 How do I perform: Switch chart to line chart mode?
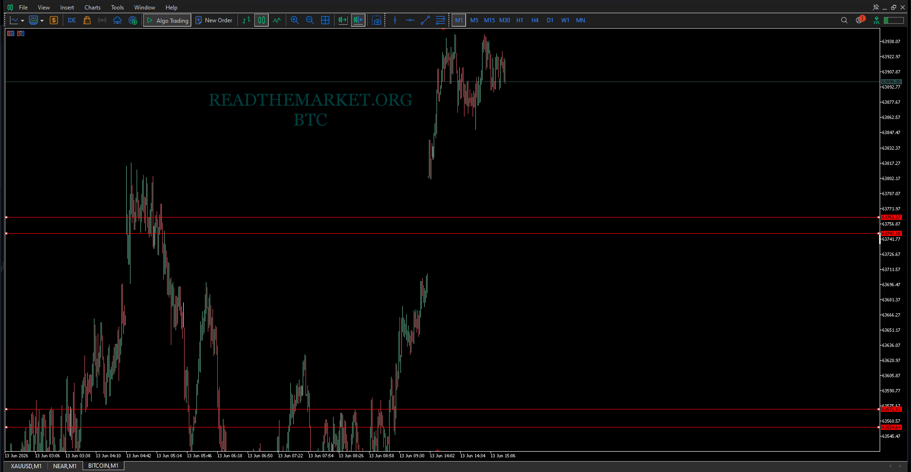coord(277,20)
